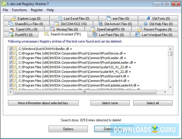
Task: Uncheck the vfpodbc.dll entry checkbox
Action: click(x=11, y=49)
